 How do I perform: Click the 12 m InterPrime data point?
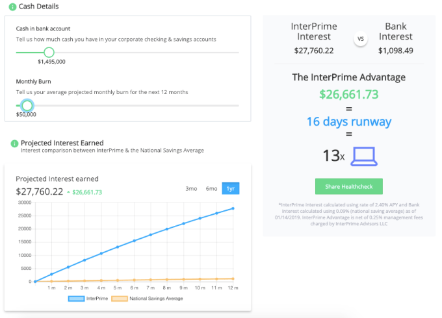(x=233, y=208)
